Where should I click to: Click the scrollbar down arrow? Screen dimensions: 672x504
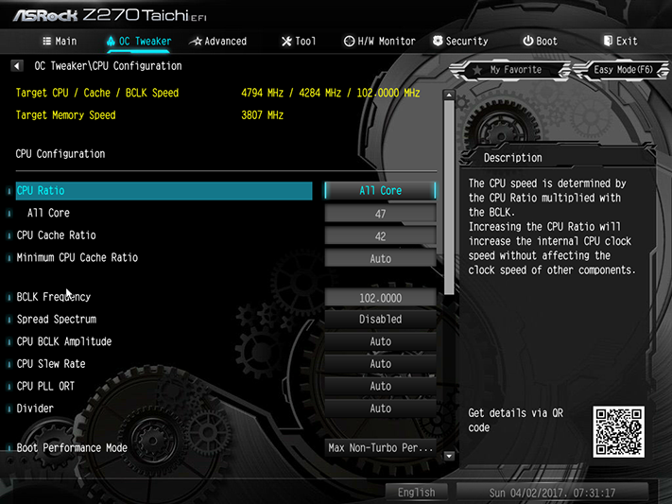click(x=449, y=456)
